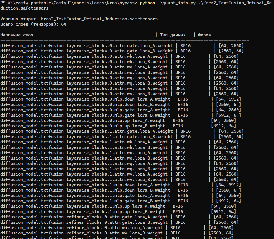Select layerwise_blocks.0.attn.gate.lora_B.weight row
The height and width of the screenshot is (239, 274).
click(x=122, y=51)
